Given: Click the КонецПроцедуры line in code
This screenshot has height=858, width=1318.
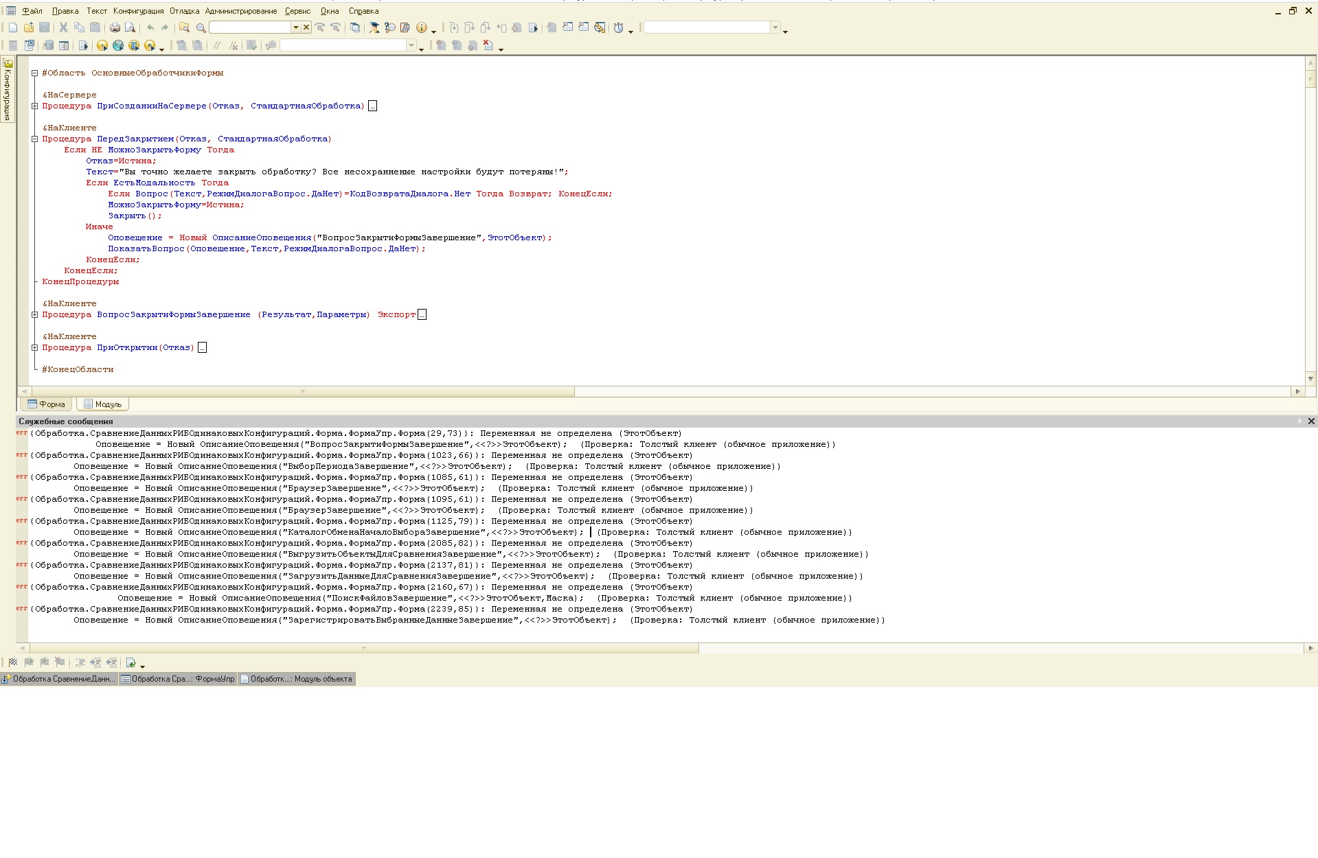Looking at the screenshot, I should point(80,281).
